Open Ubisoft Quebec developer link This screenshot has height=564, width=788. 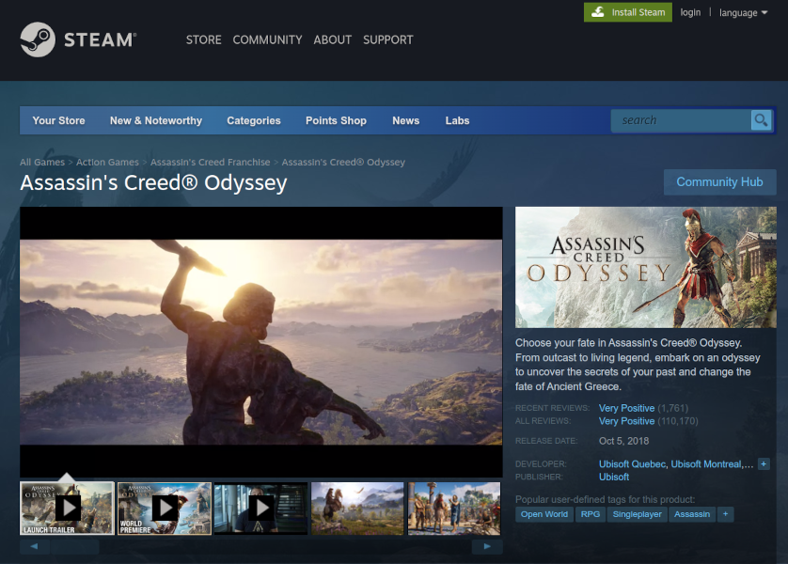(632, 464)
